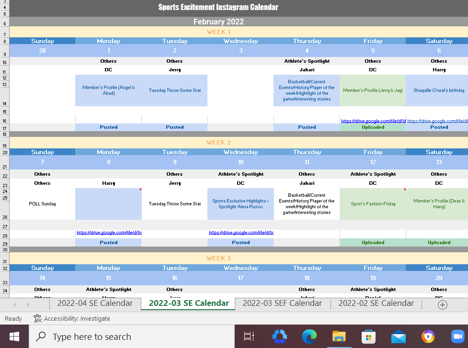This screenshot has height=348, width=468.
Task: Click the Windows search box
Action: [132, 337]
